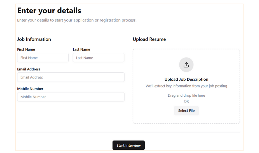This screenshot has height=153, width=259.
Task: Click the Upload Job Description title
Action: (x=186, y=80)
